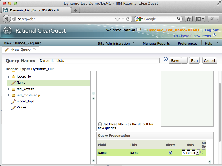Cancel the new query
Viewport: 222px width, 166px height.
[209, 61]
